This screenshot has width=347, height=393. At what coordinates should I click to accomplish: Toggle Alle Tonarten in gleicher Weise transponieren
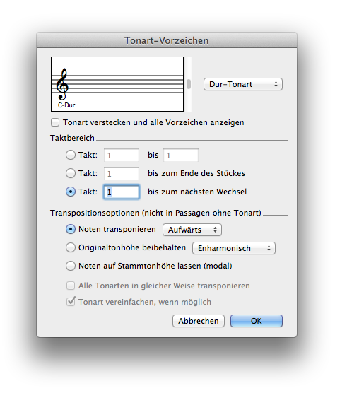[71, 286]
